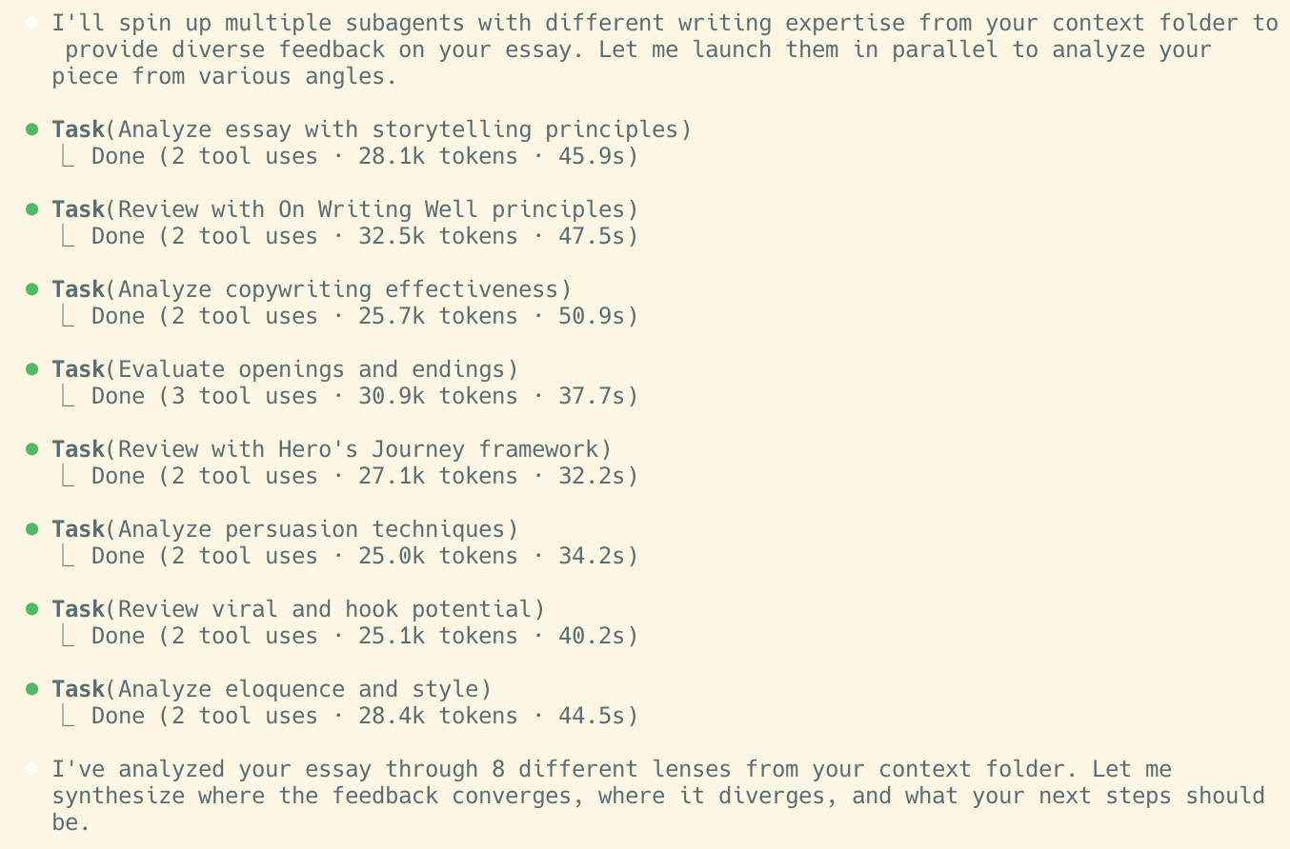1290x849 pixels.
Task: Expand the storytelling task result with 28.1k tokens
Action: point(364,156)
